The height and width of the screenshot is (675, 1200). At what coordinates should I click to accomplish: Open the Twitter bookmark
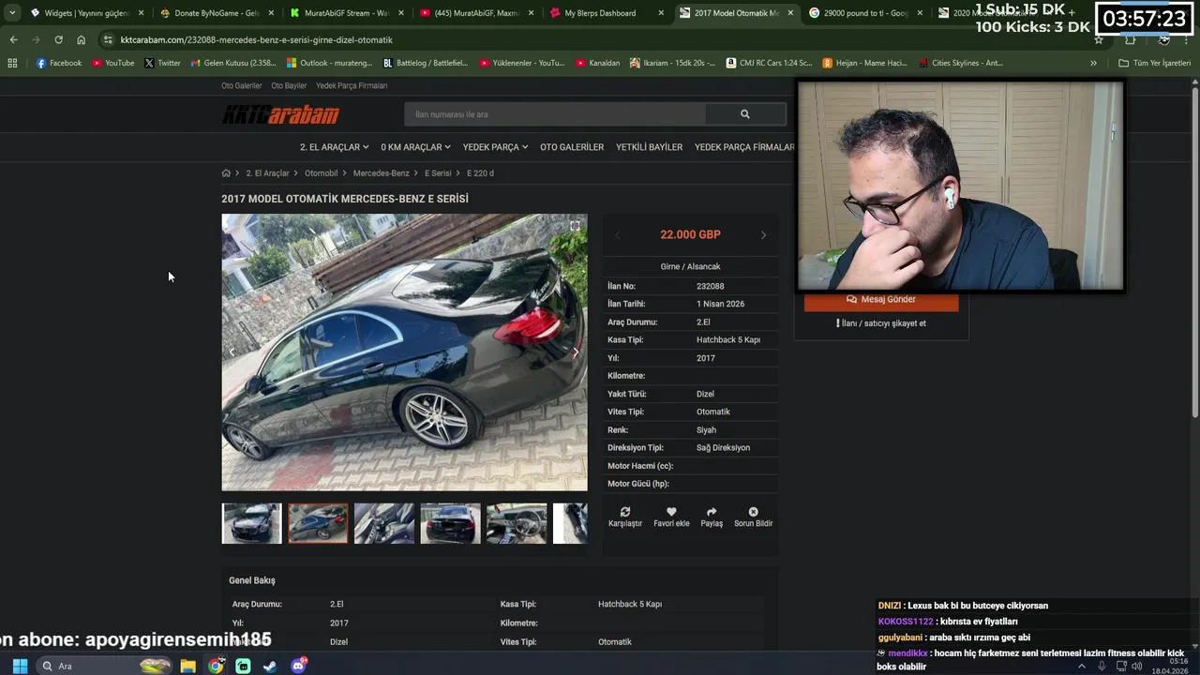pyautogui.click(x=162, y=63)
